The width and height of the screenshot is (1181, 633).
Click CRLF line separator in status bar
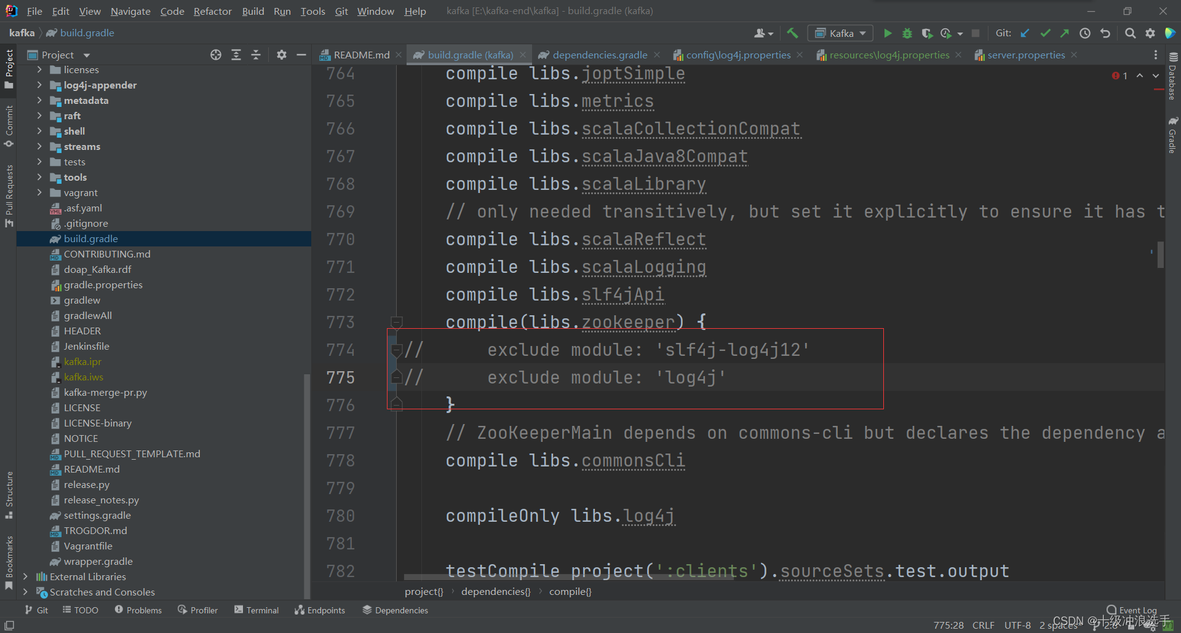click(x=983, y=625)
